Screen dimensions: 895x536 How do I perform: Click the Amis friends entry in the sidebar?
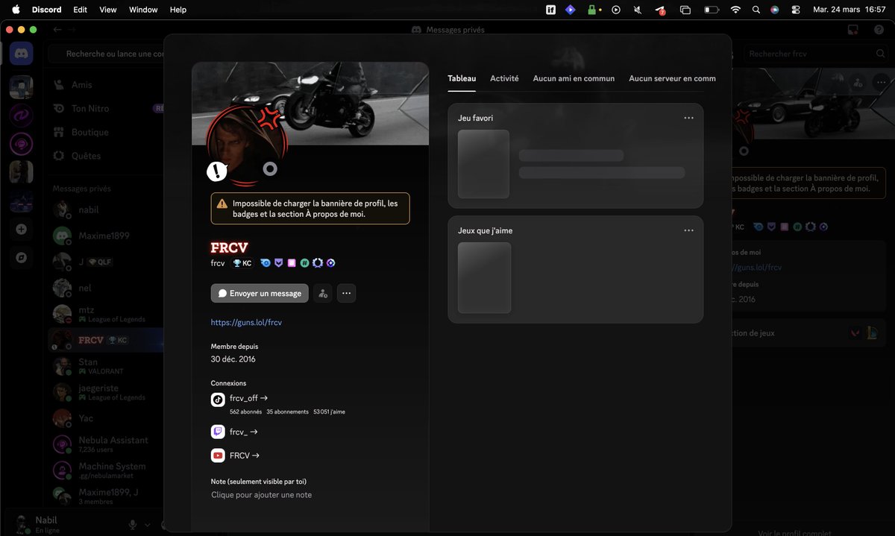click(104, 85)
